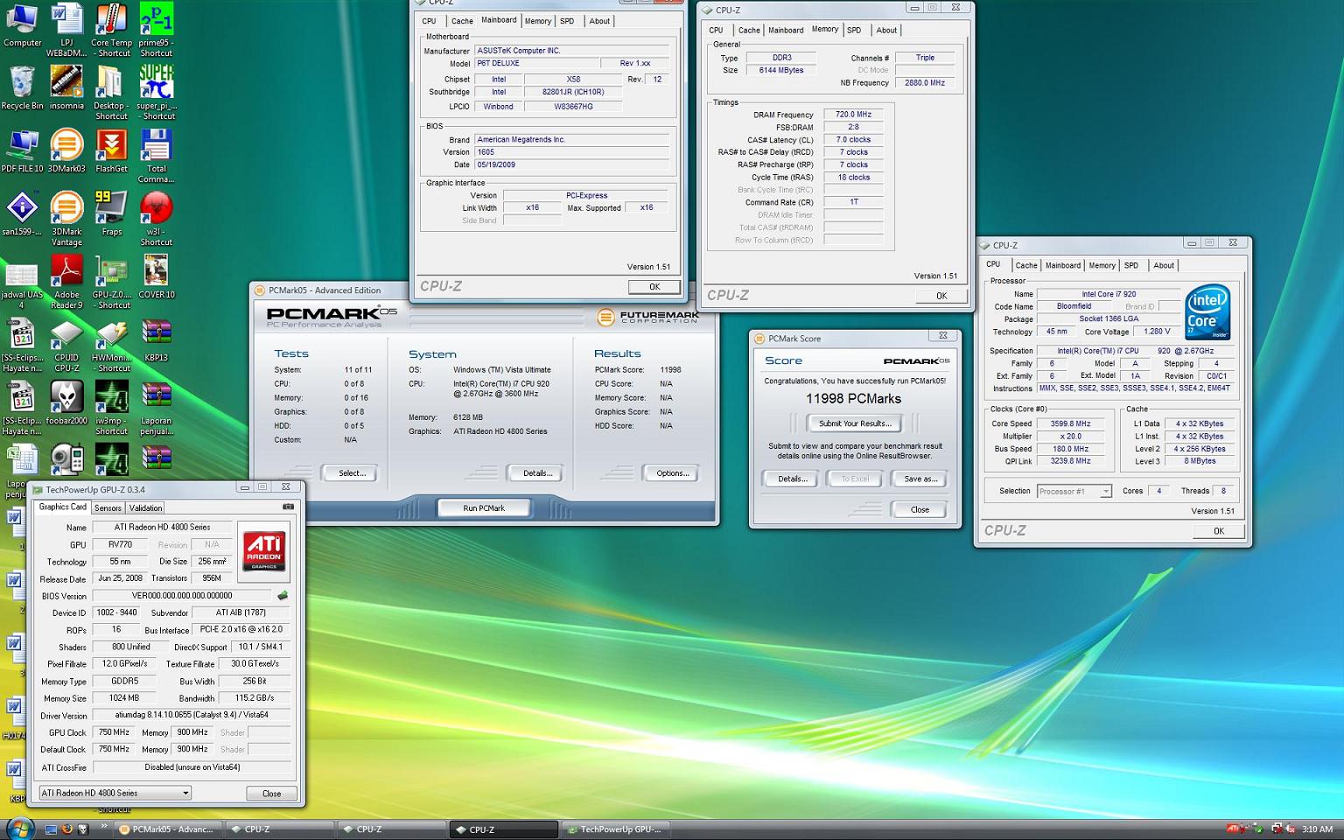The width and height of the screenshot is (1344, 840).
Task: Open the Recycle Bin
Action: point(22,88)
